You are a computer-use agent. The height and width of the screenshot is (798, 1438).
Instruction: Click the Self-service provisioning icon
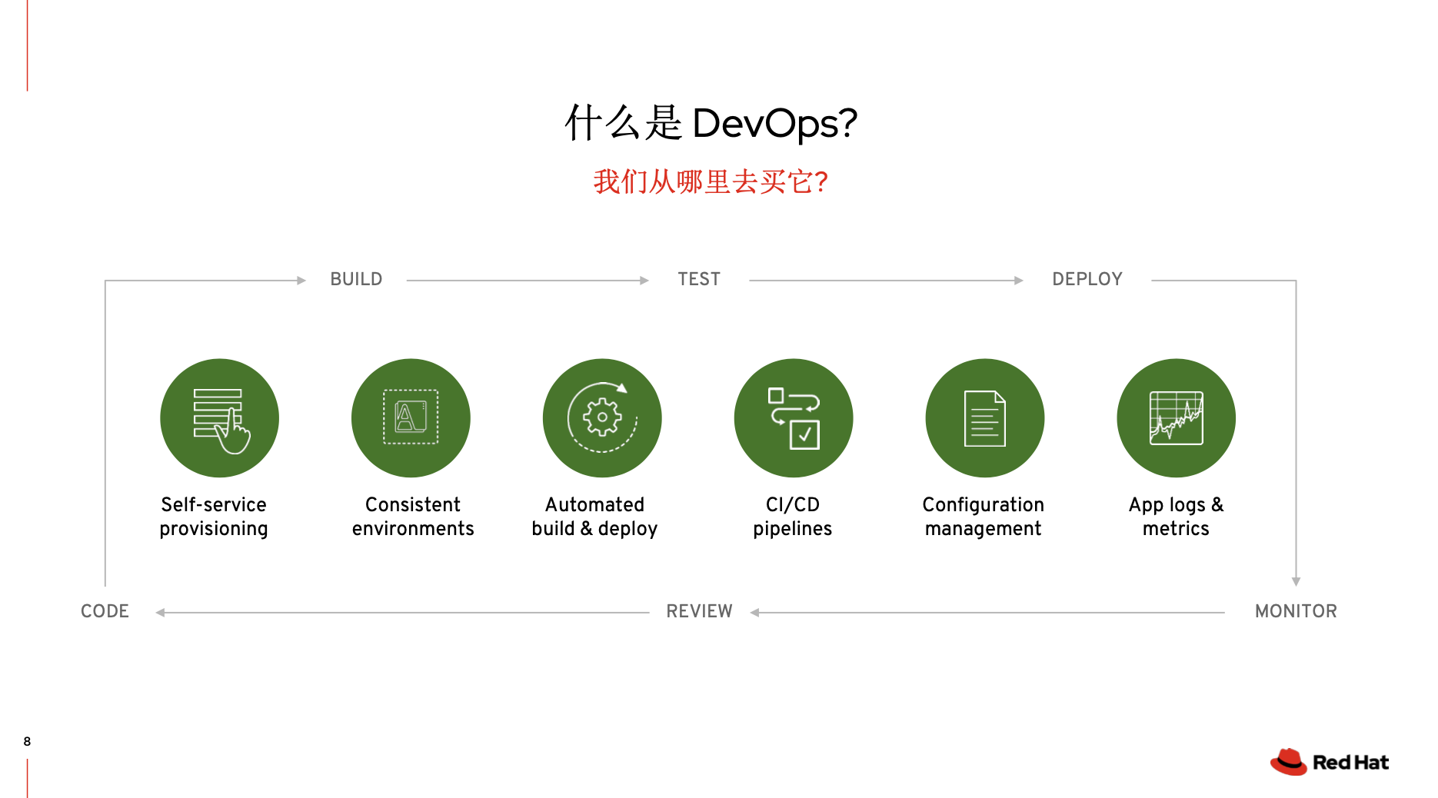219,417
